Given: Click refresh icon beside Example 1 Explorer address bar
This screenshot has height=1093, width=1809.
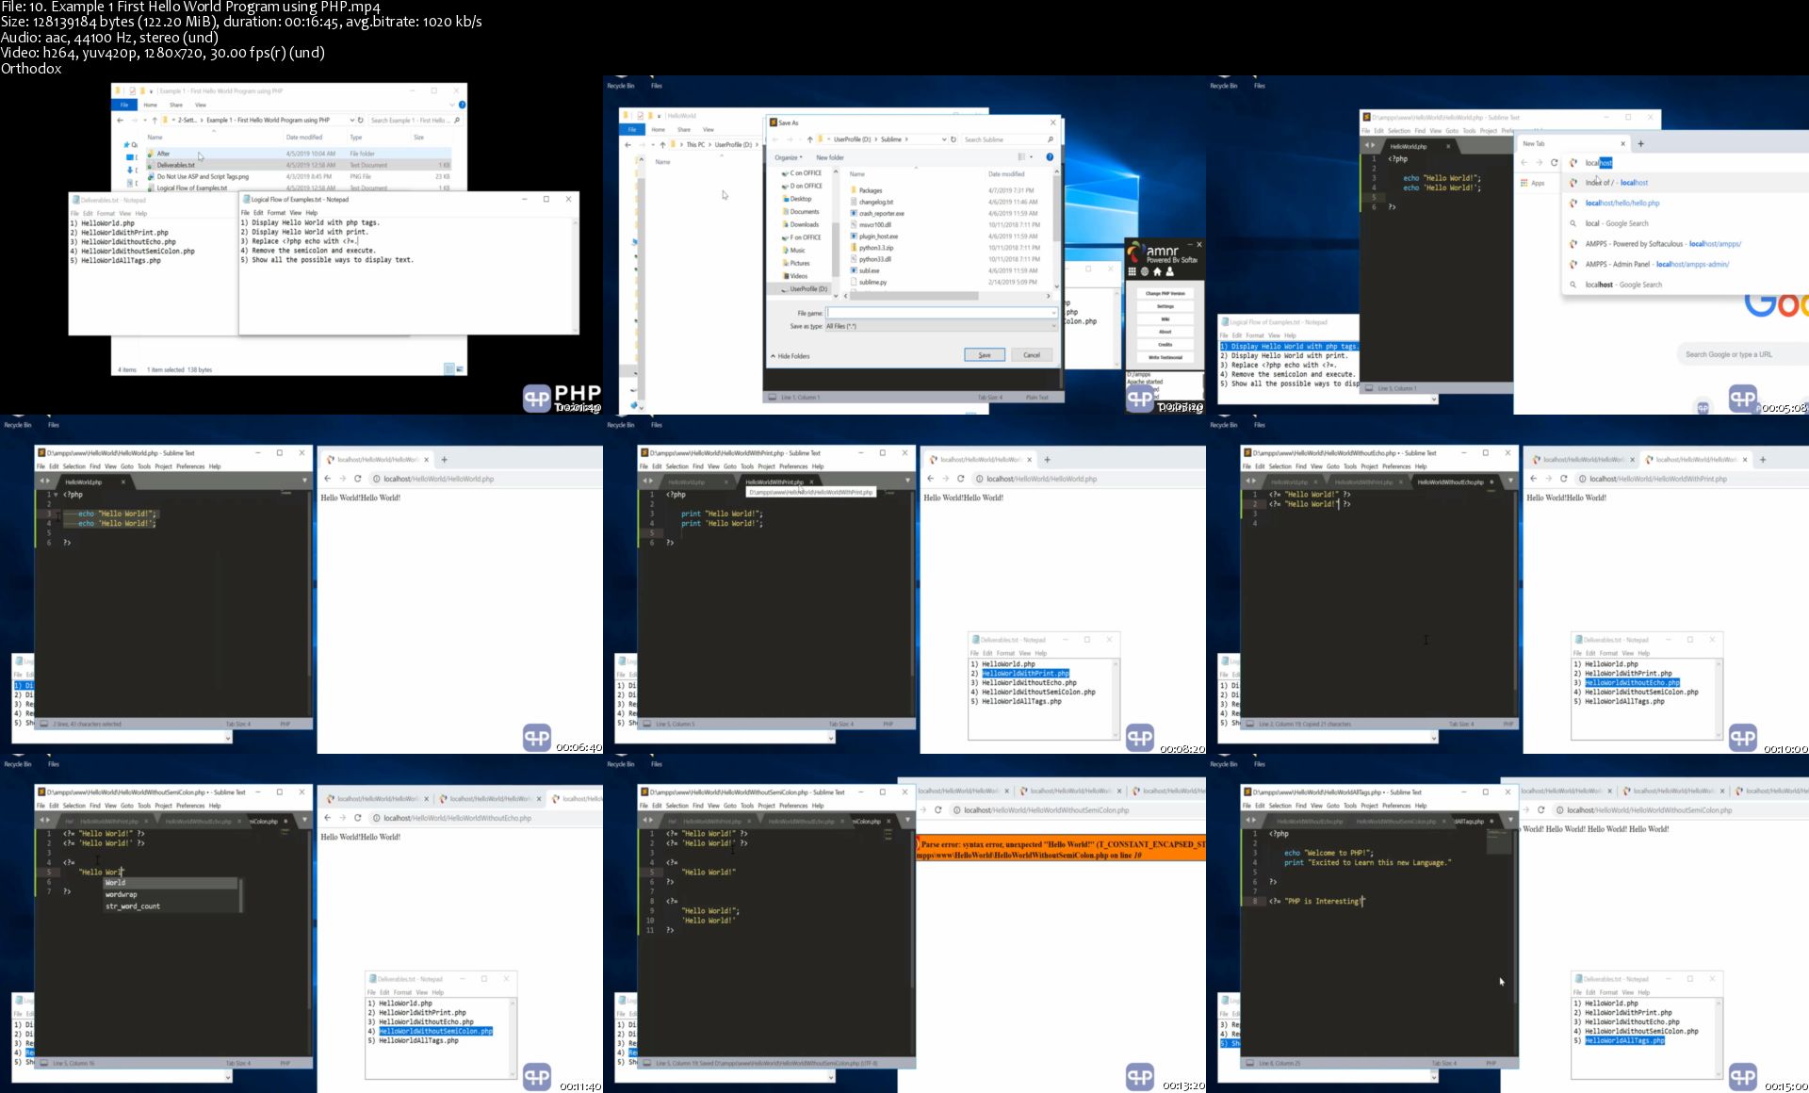Looking at the screenshot, I should pos(360,121).
